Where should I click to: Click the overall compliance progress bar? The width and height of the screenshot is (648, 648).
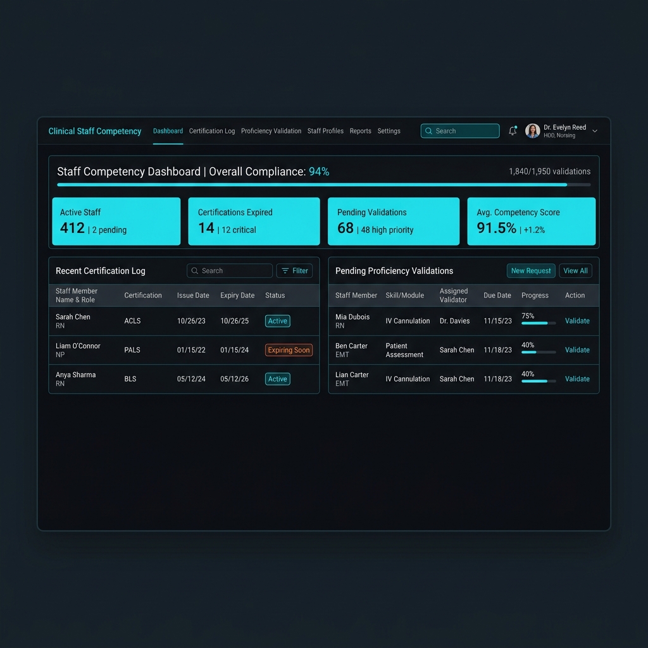click(x=323, y=185)
